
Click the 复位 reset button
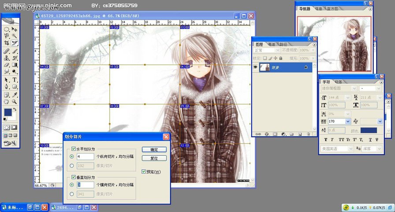click(x=154, y=158)
